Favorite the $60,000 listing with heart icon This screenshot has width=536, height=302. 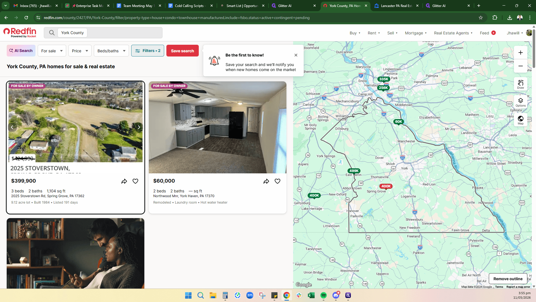(277, 181)
